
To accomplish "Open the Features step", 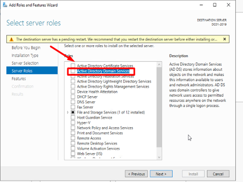I will [19, 79].
